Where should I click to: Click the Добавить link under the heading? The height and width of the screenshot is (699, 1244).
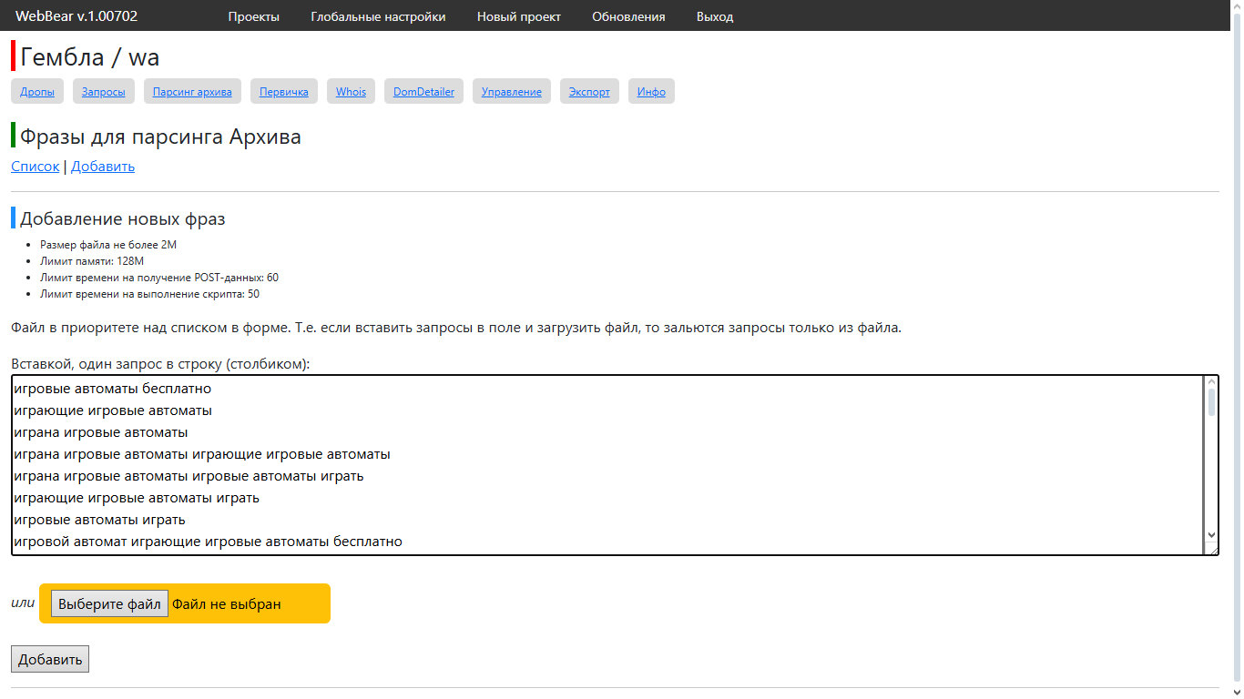(x=103, y=167)
